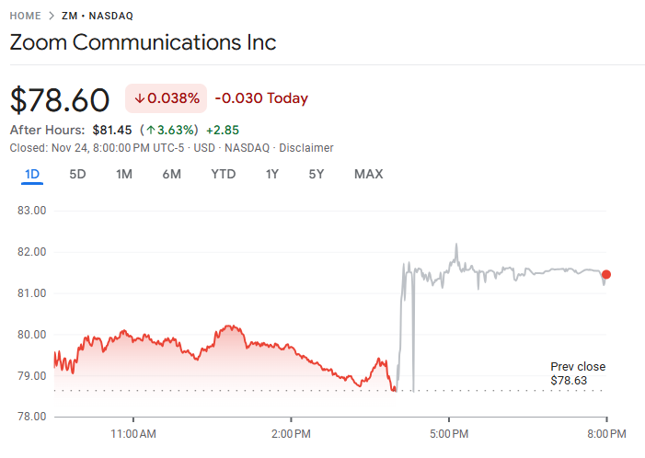Switch to the 5D time range
Screen dimensions: 645x458
click(x=78, y=174)
